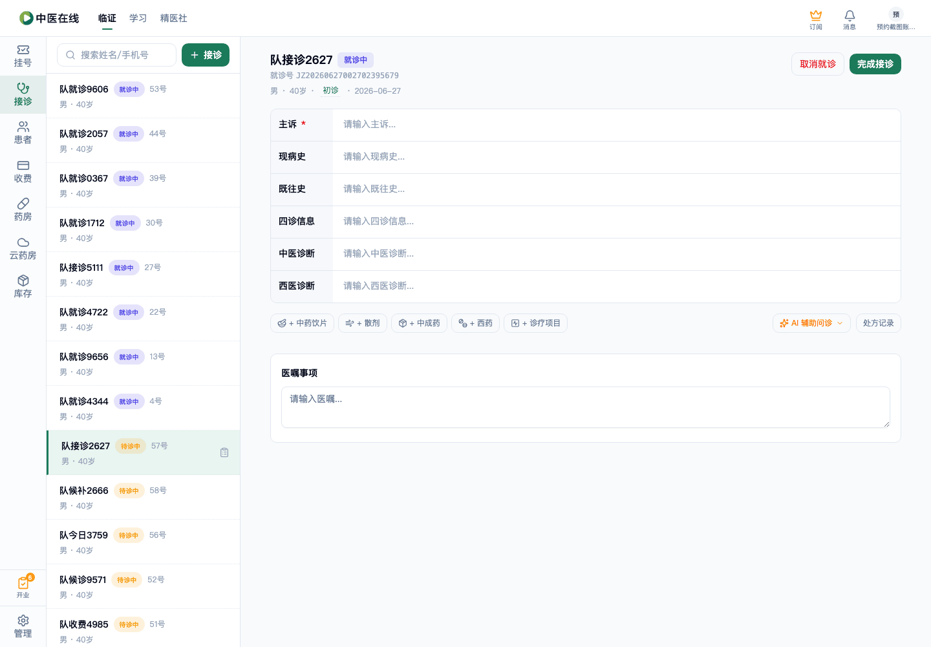Select patient 队就诊4722
Image resolution: width=931 pixels, height=647 pixels.
click(144, 319)
